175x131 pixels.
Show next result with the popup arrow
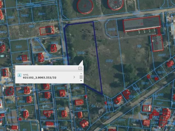coord(74,77)
